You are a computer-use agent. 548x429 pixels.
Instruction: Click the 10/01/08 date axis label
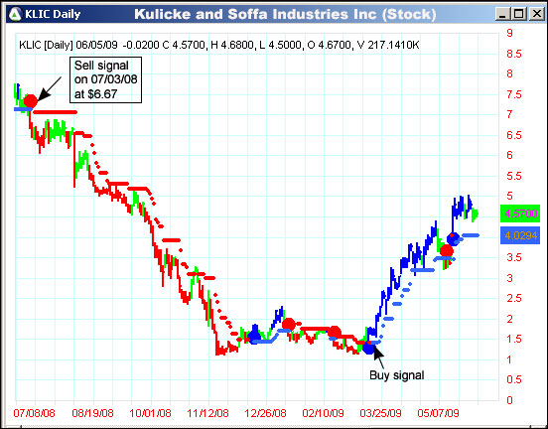click(150, 413)
